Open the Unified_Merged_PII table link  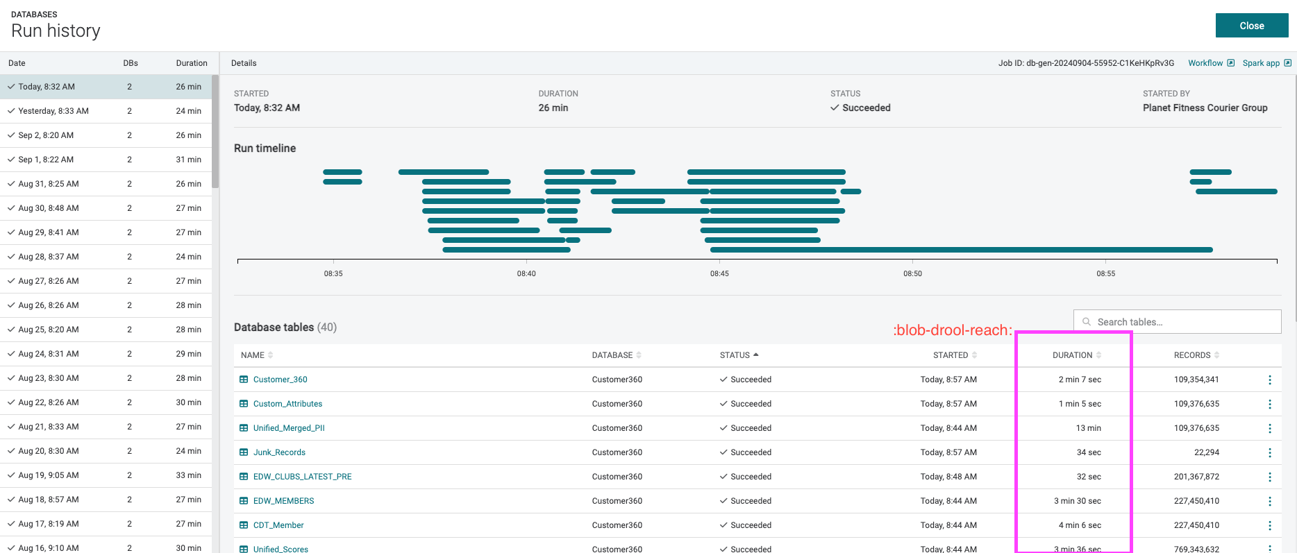289,428
